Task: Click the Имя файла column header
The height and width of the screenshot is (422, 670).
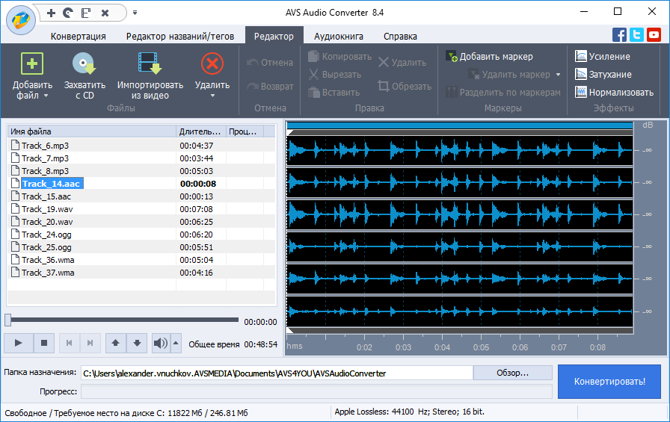Action: [x=91, y=131]
